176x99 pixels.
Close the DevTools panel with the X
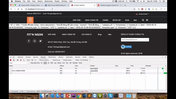pyautogui.click(x=166, y=57)
